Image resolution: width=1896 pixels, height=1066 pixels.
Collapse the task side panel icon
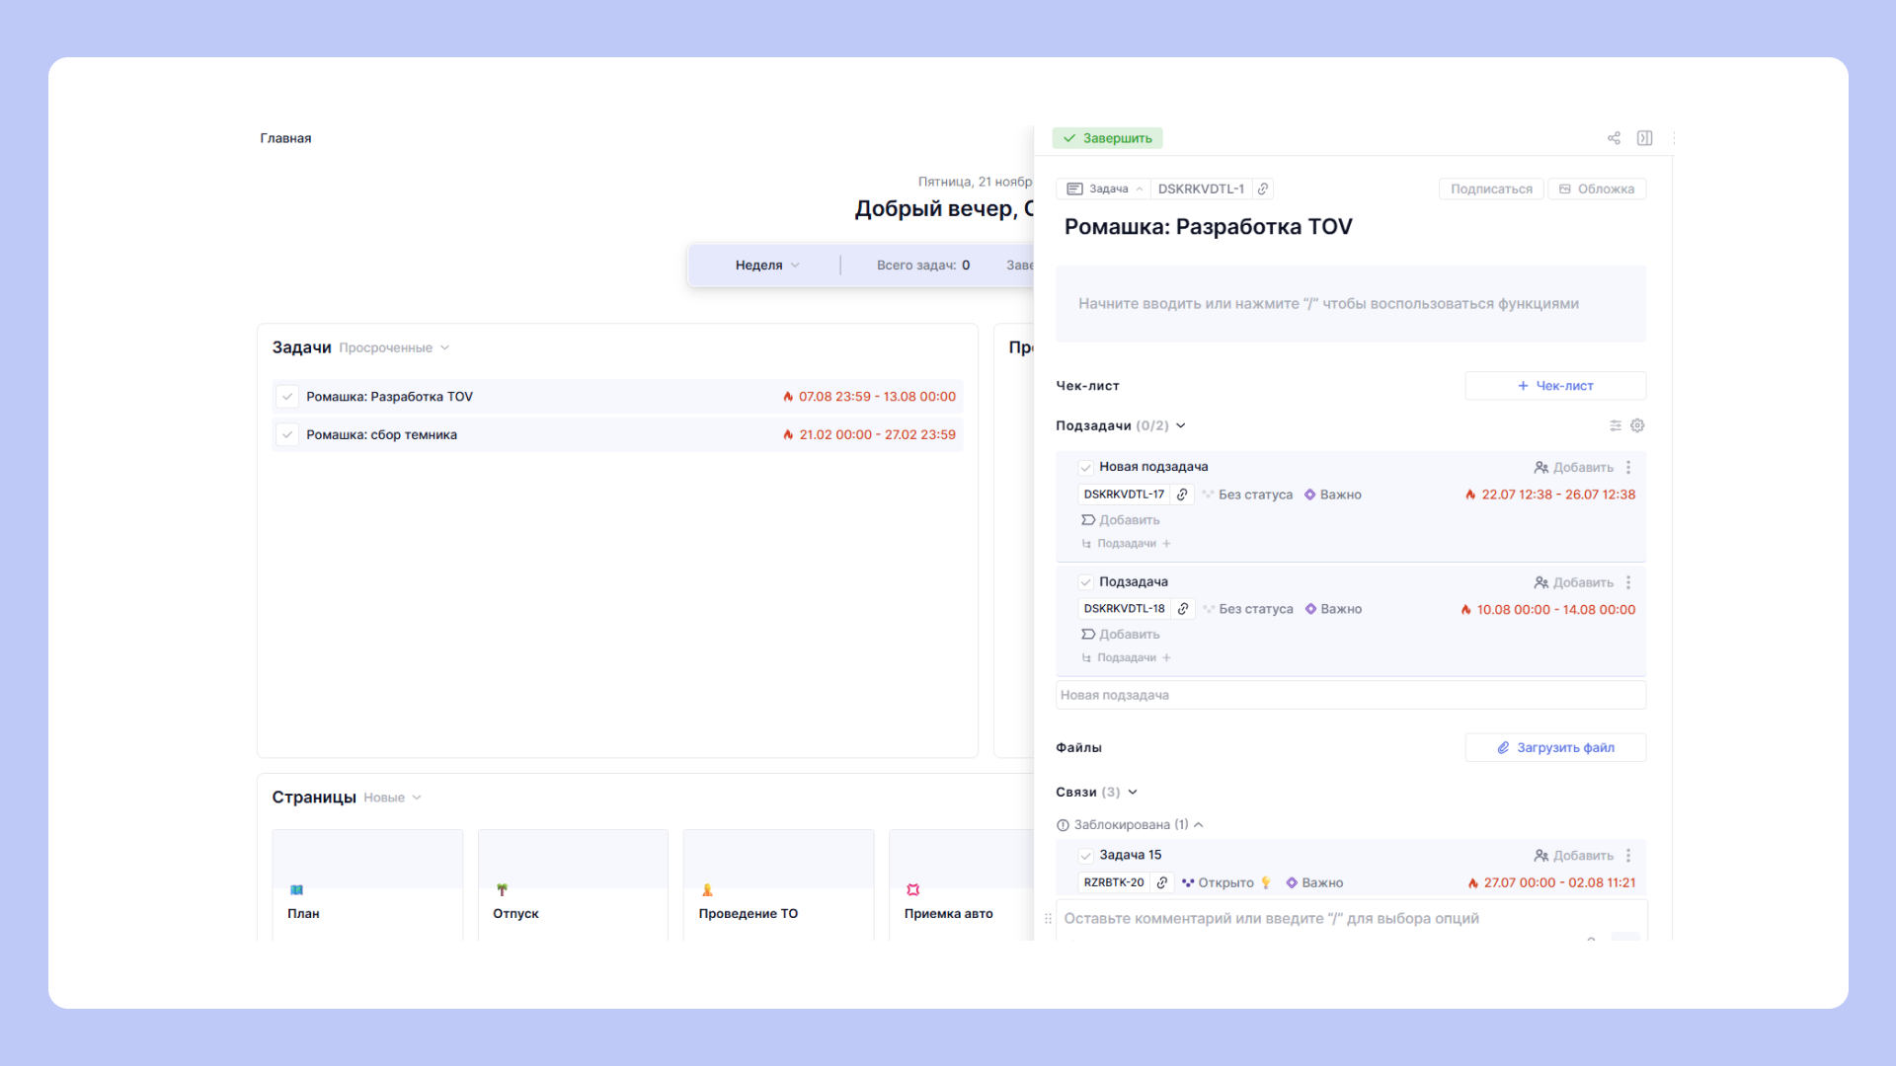click(x=1644, y=138)
